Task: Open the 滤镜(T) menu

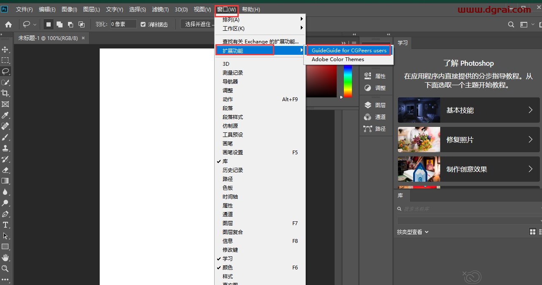Action: coord(160,9)
